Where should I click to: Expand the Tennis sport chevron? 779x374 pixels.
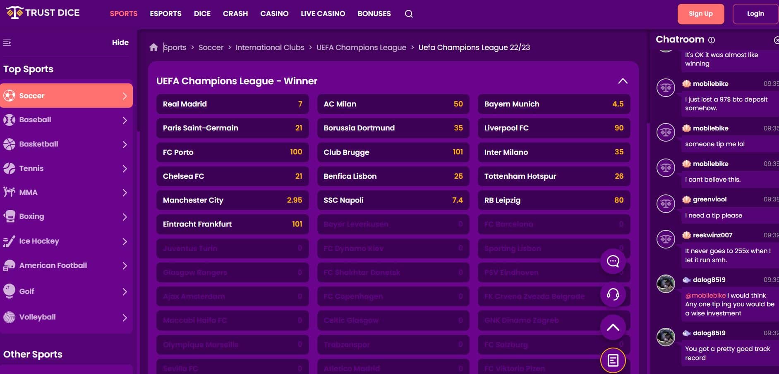coord(125,168)
